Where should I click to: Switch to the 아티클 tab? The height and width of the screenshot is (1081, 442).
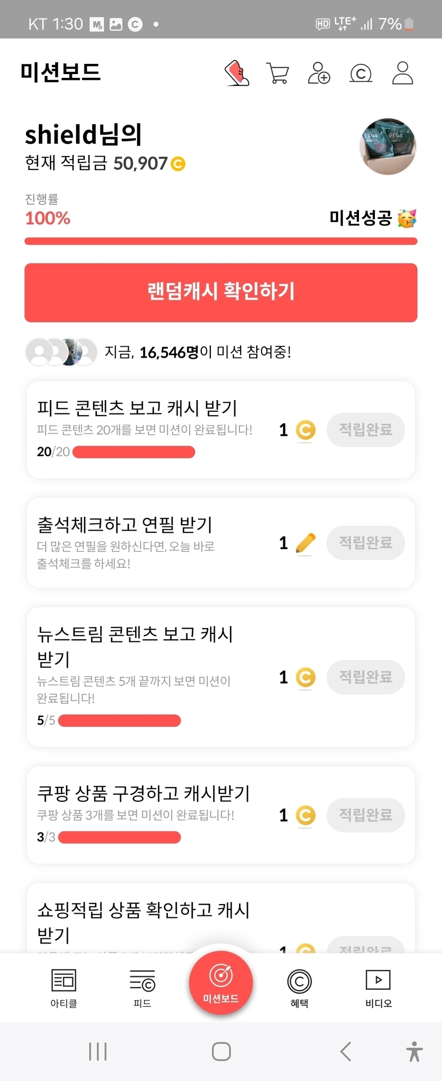[64, 988]
